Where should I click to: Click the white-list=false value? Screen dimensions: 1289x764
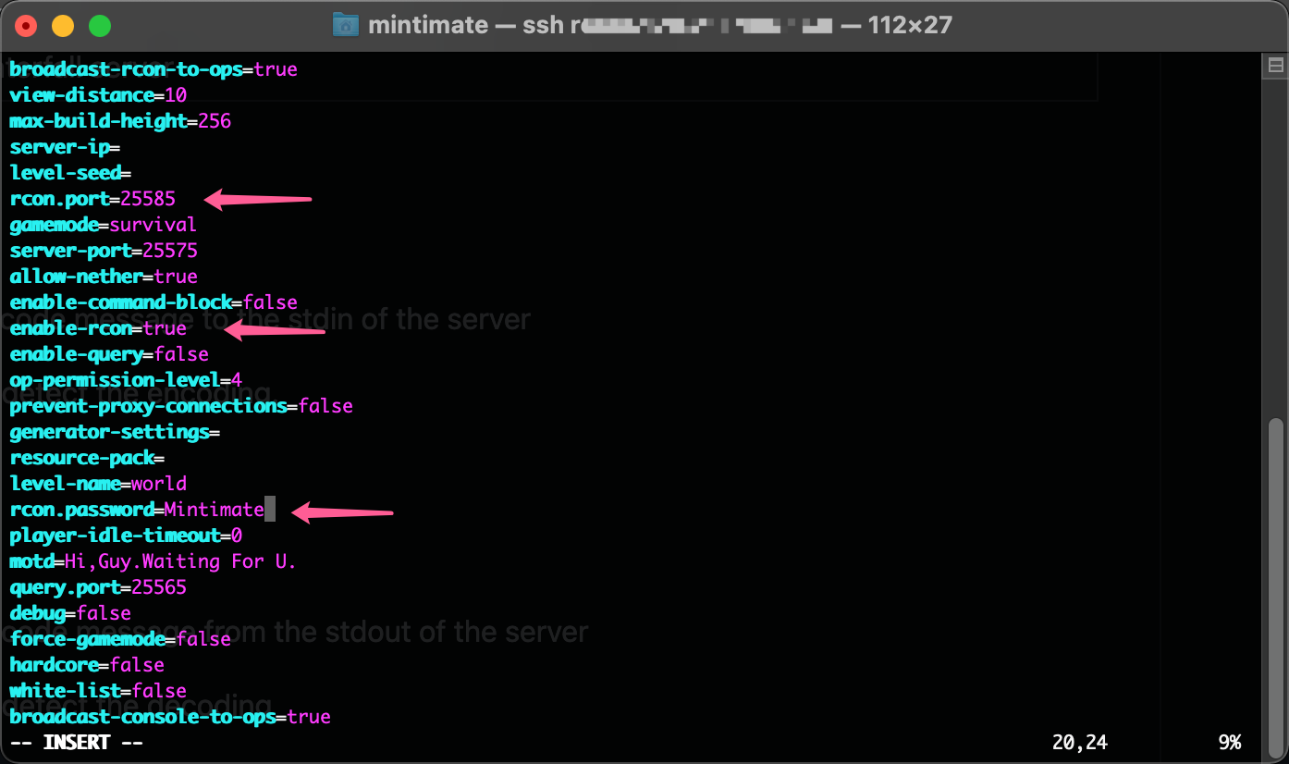coord(160,690)
